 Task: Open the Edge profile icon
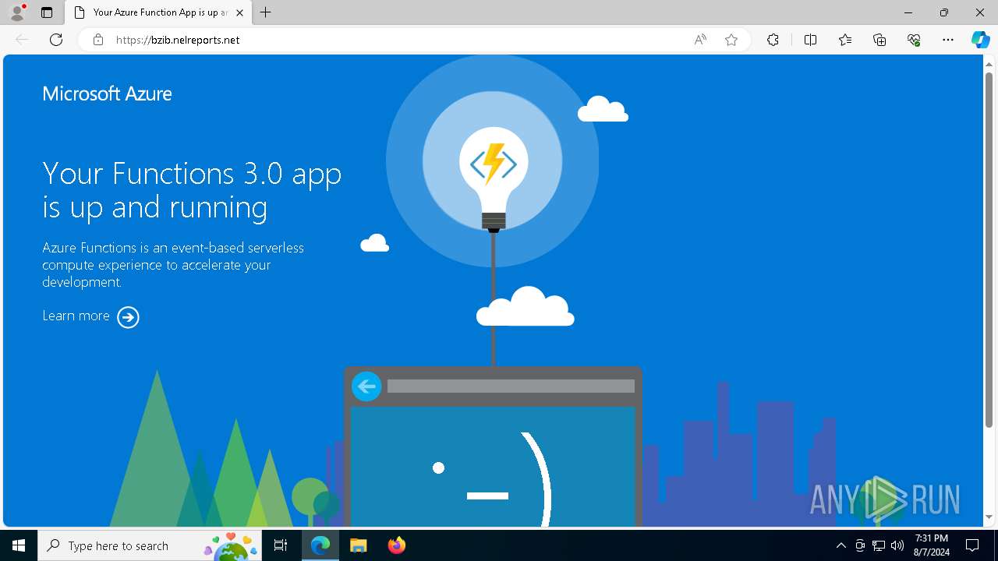coord(17,12)
